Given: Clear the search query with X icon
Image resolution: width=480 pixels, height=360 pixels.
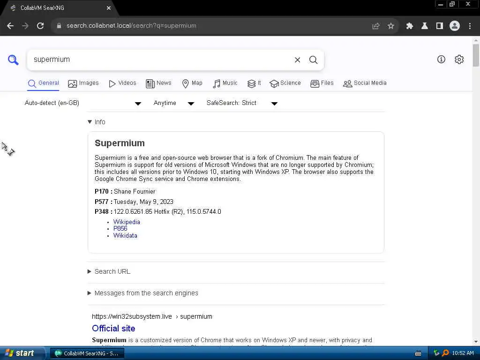Looking at the screenshot, I should point(297,60).
